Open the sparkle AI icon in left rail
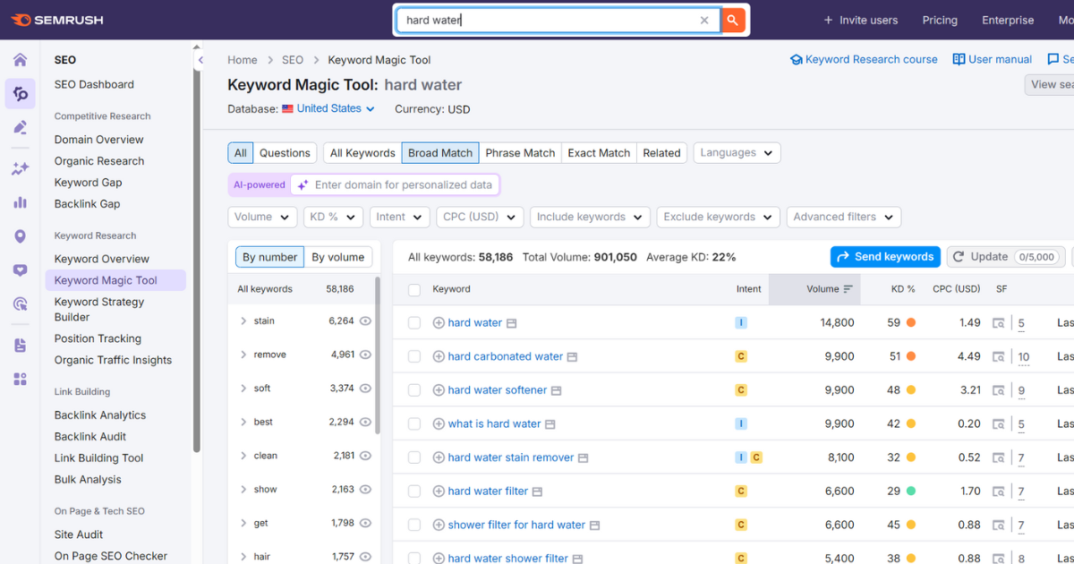This screenshot has width=1074, height=564. tap(20, 168)
